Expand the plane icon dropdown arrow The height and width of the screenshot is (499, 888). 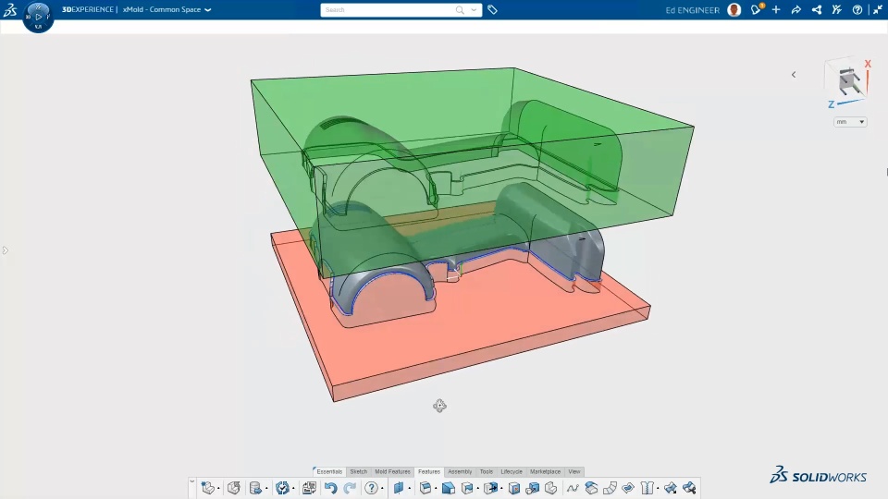pos(410,488)
